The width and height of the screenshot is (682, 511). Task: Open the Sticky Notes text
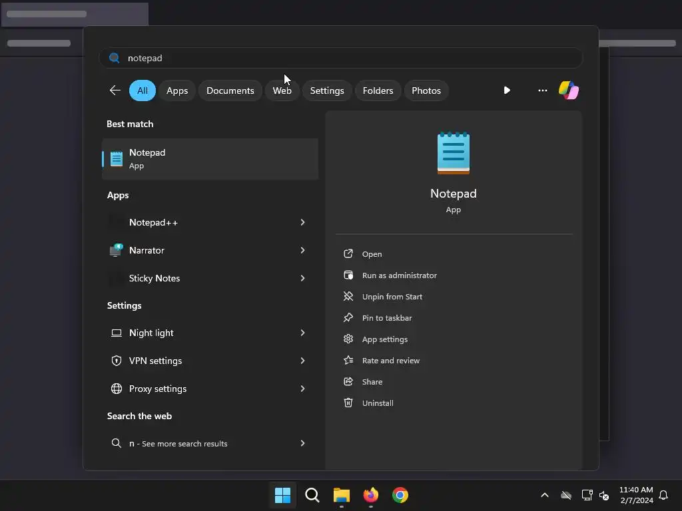point(154,278)
